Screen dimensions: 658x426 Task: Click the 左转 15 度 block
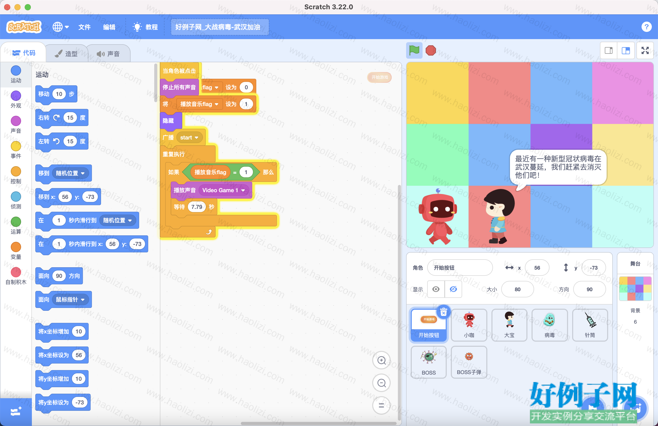(x=62, y=141)
